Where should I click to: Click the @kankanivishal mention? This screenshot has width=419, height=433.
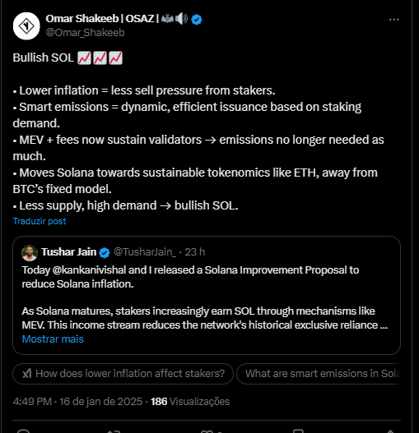[x=89, y=270]
